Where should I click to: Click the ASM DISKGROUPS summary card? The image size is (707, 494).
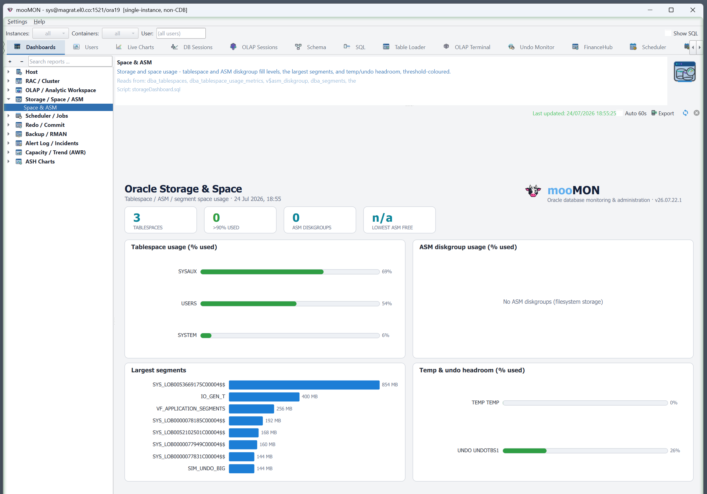coord(320,220)
